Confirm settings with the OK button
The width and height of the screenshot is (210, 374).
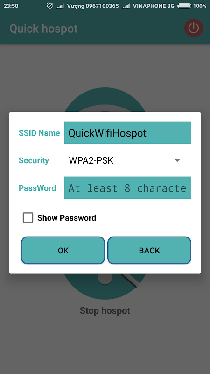click(x=63, y=251)
